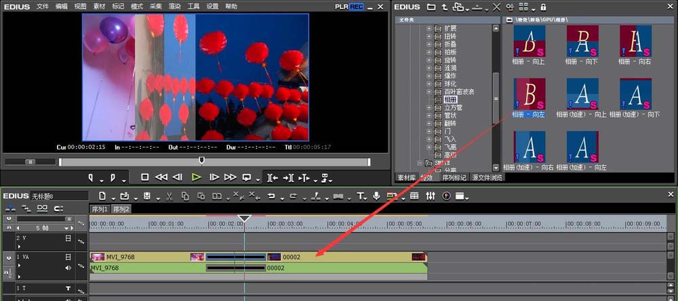Click the Create title T icon

coord(360,196)
